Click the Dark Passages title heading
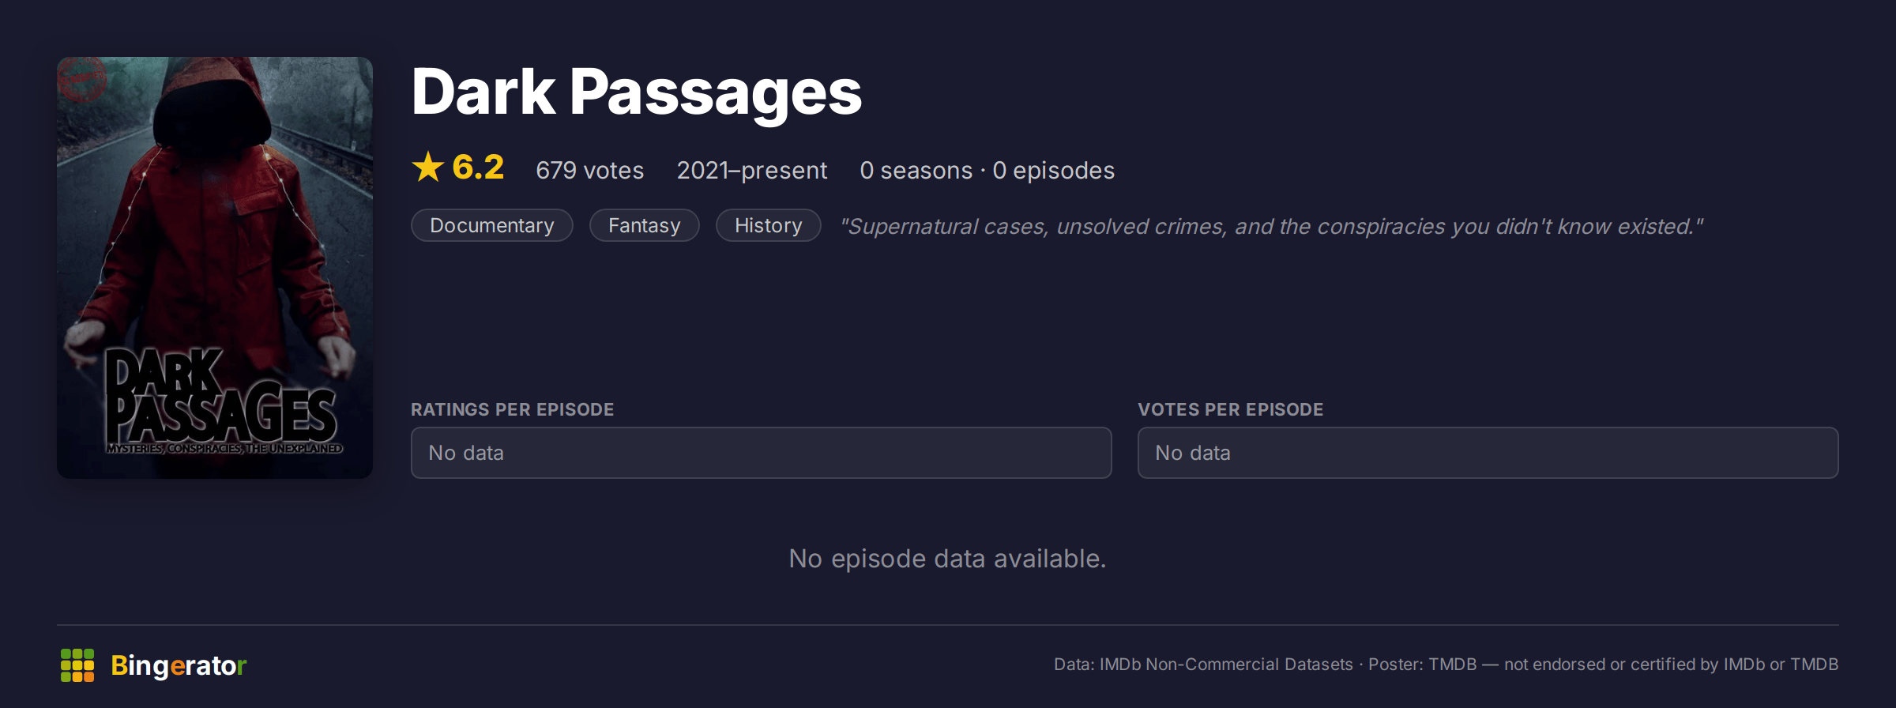The image size is (1896, 708). (637, 92)
